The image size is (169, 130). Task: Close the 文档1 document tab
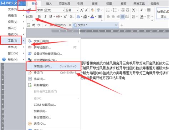coord(116,25)
